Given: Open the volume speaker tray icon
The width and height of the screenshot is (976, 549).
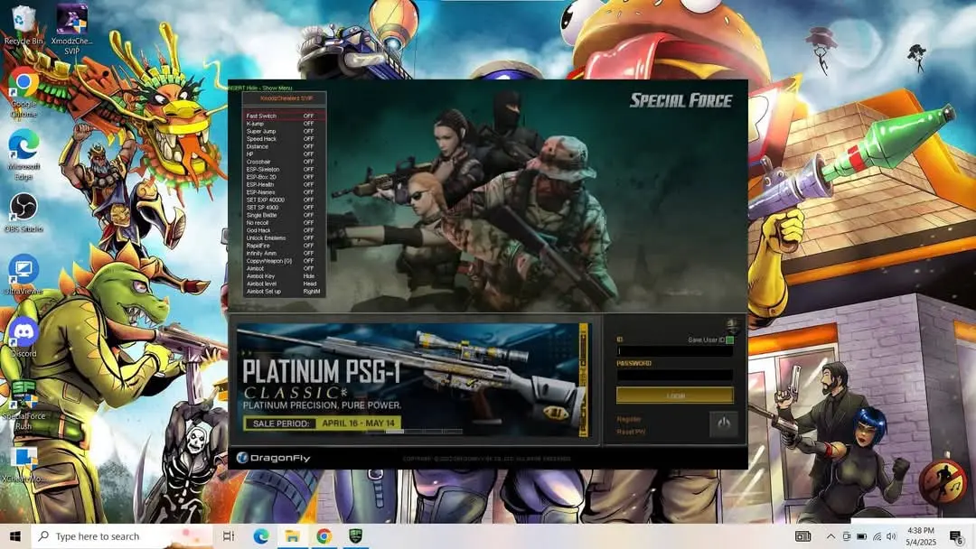Looking at the screenshot, I should [x=891, y=536].
